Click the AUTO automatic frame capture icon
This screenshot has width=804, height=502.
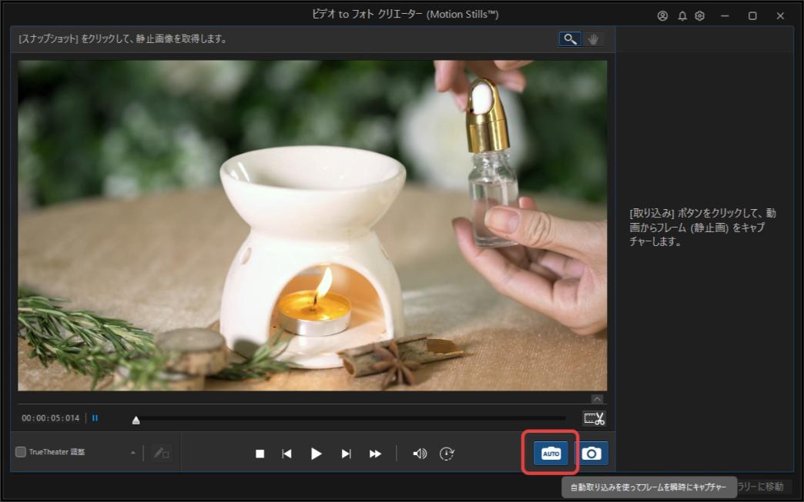click(x=550, y=454)
